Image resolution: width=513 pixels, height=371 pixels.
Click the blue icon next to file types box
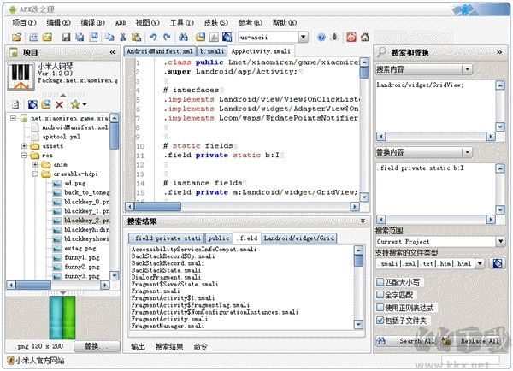click(x=498, y=263)
